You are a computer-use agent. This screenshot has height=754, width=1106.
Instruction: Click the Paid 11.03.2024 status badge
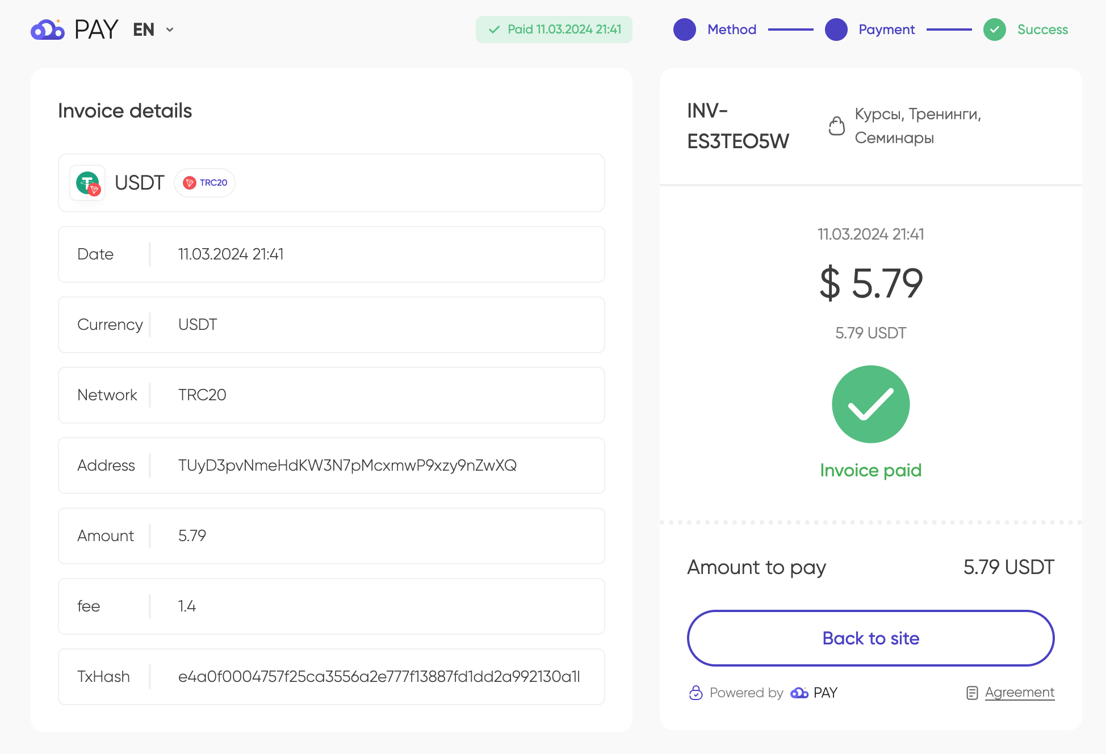554,30
